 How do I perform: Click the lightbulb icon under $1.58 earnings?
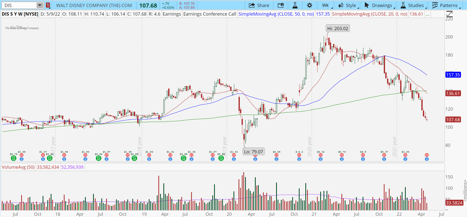click(x=22, y=159)
